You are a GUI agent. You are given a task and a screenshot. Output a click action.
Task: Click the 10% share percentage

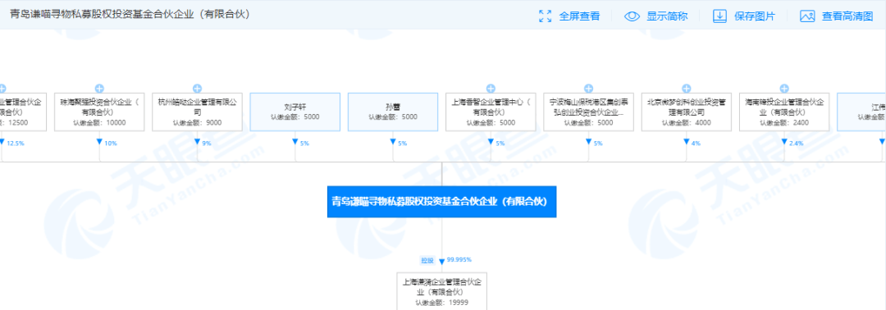click(110, 144)
